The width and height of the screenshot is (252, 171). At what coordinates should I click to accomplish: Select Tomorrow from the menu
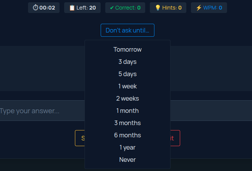[x=128, y=49]
